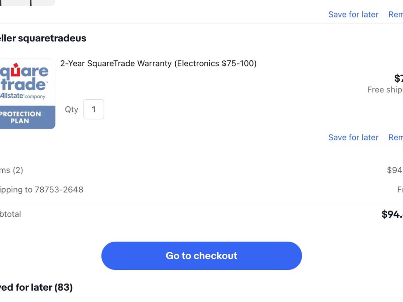Select the warranty Qty input field
Image resolution: width=403 pixels, height=302 pixels.
point(94,109)
